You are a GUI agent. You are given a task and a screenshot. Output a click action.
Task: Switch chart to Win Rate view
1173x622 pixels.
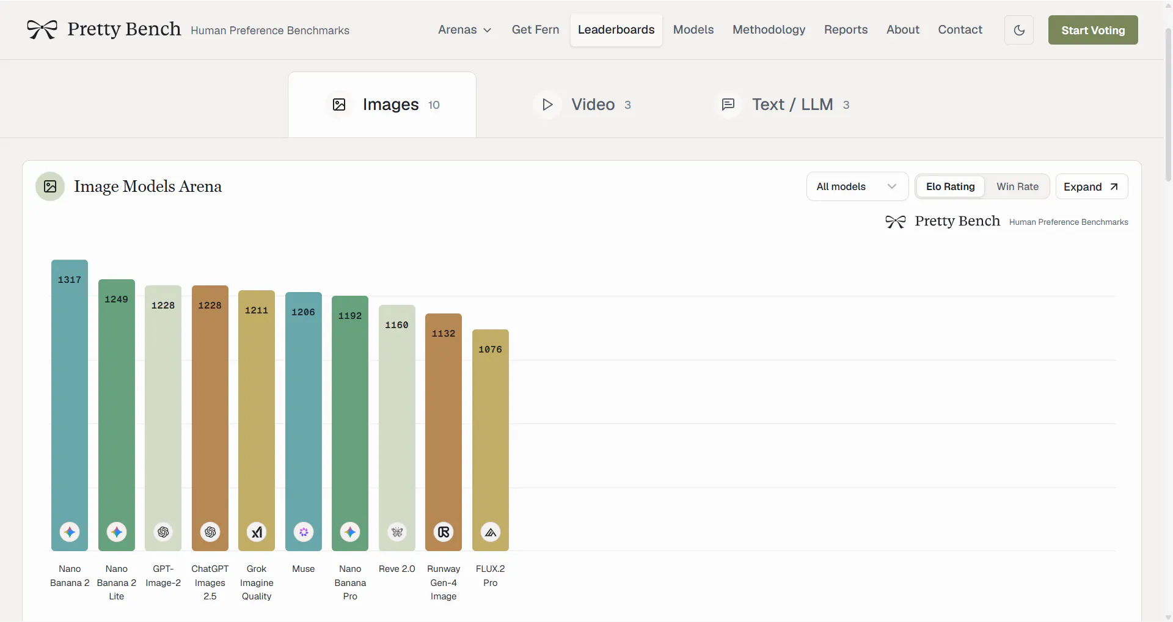pos(1017,186)
